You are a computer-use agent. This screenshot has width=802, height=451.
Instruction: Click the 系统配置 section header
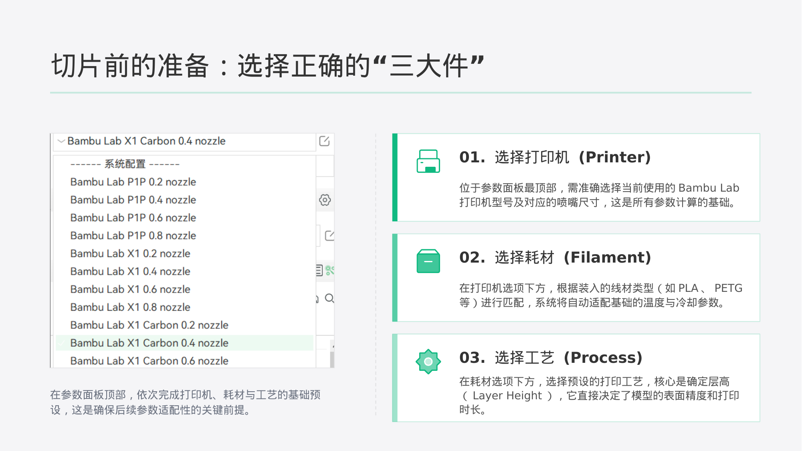(125, 164)
